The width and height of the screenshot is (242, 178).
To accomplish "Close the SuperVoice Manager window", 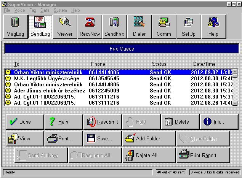I will coord(239,4).
